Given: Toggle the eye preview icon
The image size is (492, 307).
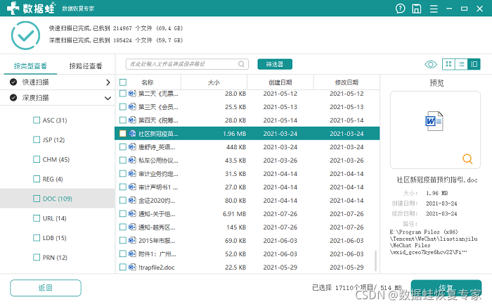Looking at the screenshot, I should click(x=430, y=64).
